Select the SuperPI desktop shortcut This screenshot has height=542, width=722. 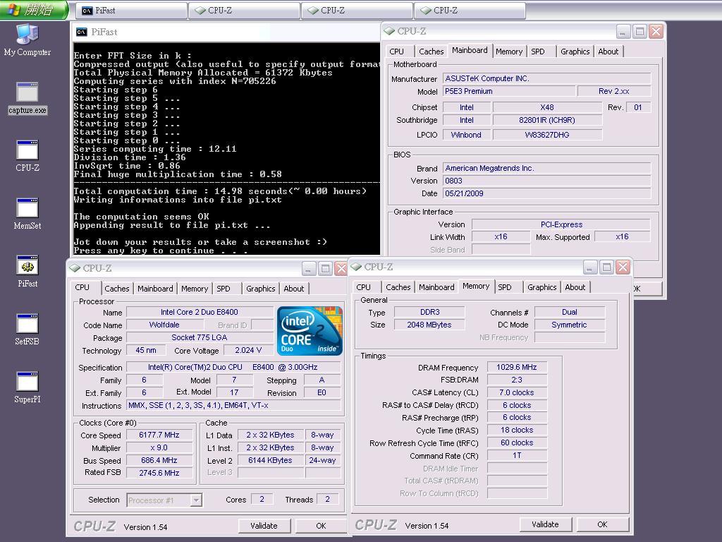(x=27, y=387)
